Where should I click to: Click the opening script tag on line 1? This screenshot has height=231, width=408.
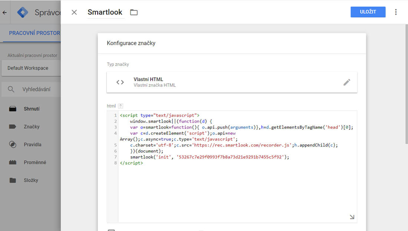(159, 115)
